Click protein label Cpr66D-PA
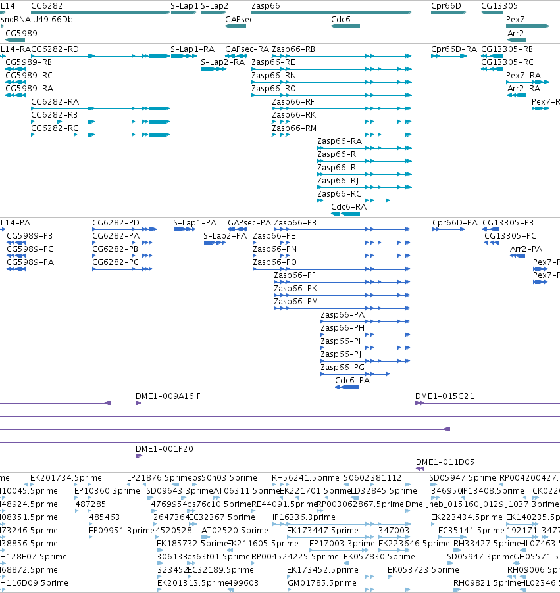This screenshot has height=593, width=560. [455, 223]
